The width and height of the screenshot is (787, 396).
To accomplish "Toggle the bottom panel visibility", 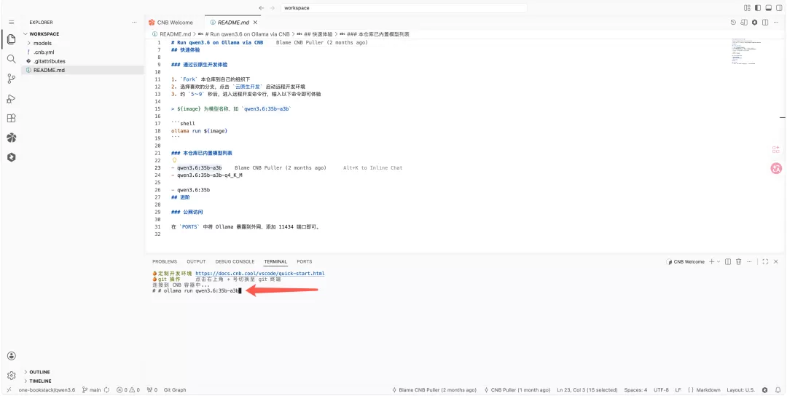I will pos(768,8).
